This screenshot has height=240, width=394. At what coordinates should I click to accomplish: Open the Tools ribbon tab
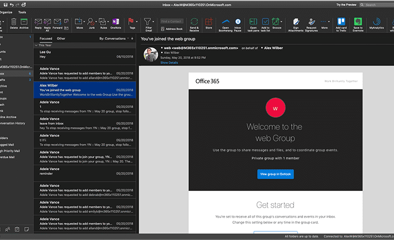click(22, 12)
